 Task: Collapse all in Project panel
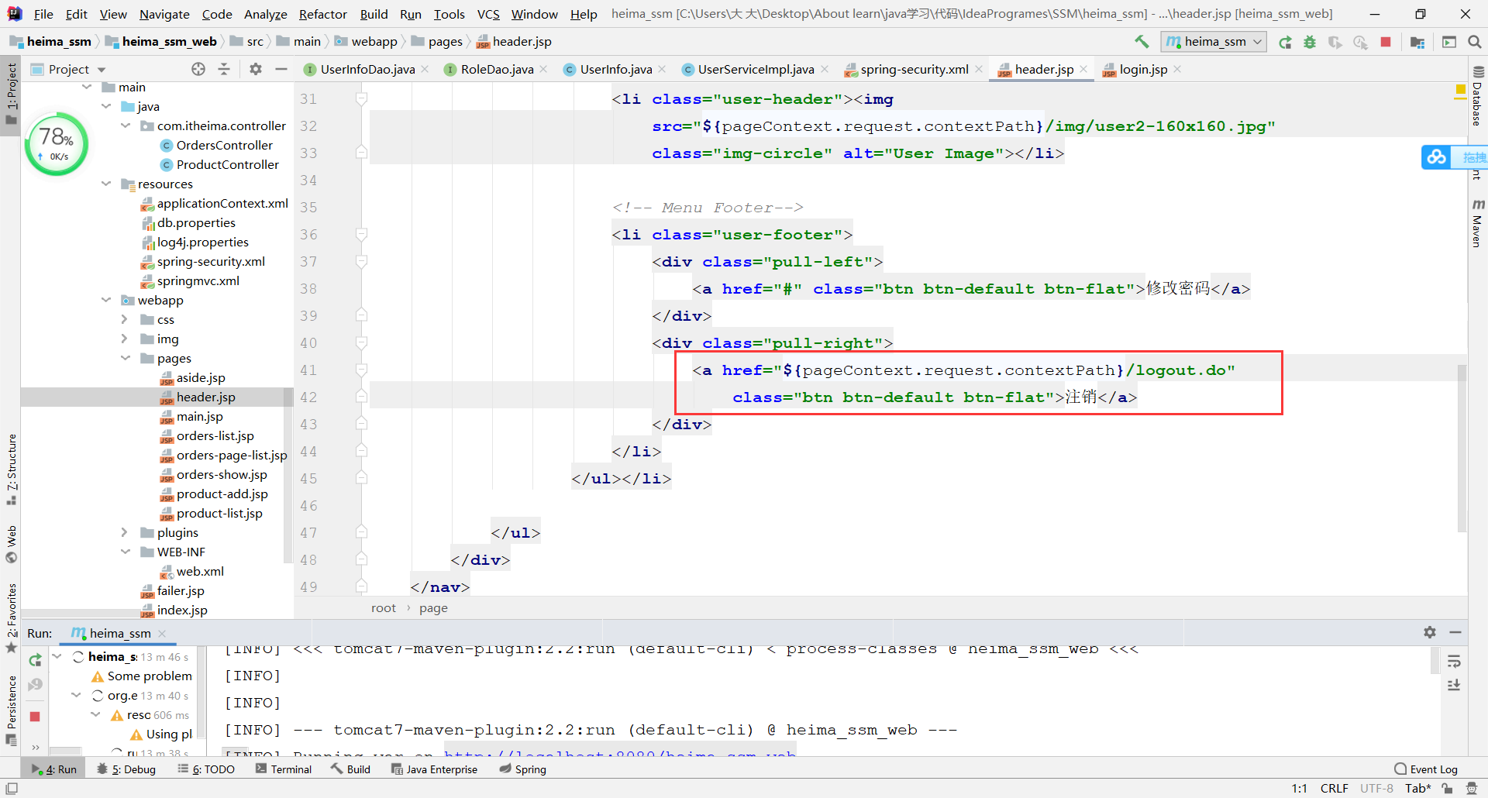(224, 69)
